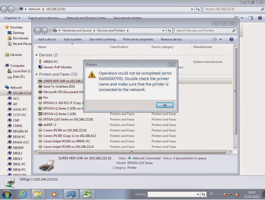The height and width of the screenshot is (200, 265).
Task: Select CCTV-PC in the network tree
Action: tap(20, 115)
